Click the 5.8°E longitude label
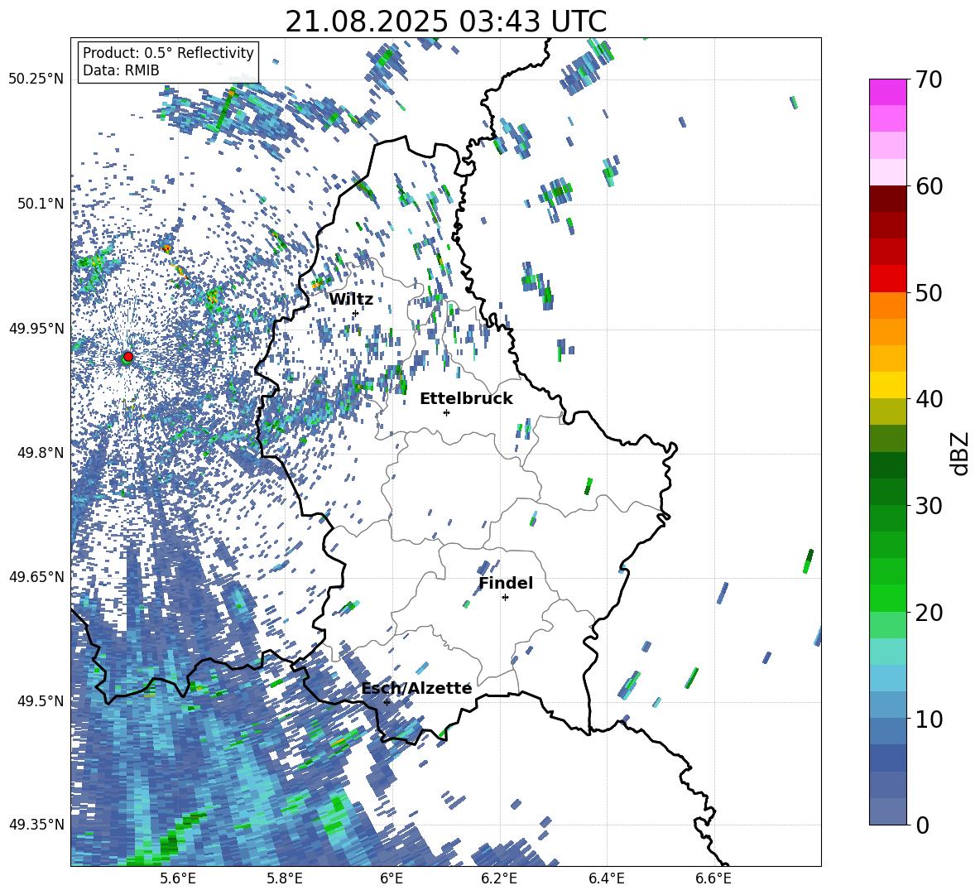Screen dimensions: 980x895 point(285,879)
